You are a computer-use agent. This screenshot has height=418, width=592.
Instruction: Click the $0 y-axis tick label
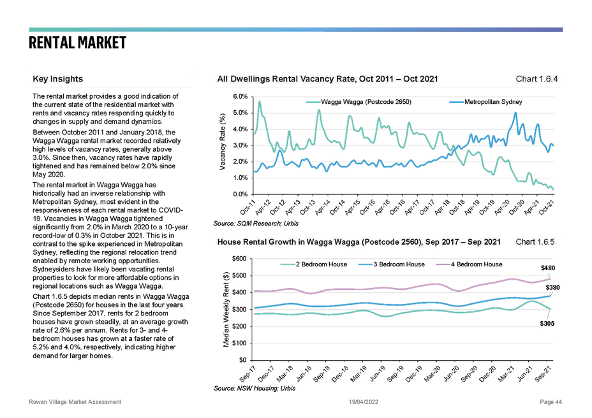pyautogui.click(x=242, y=360)
